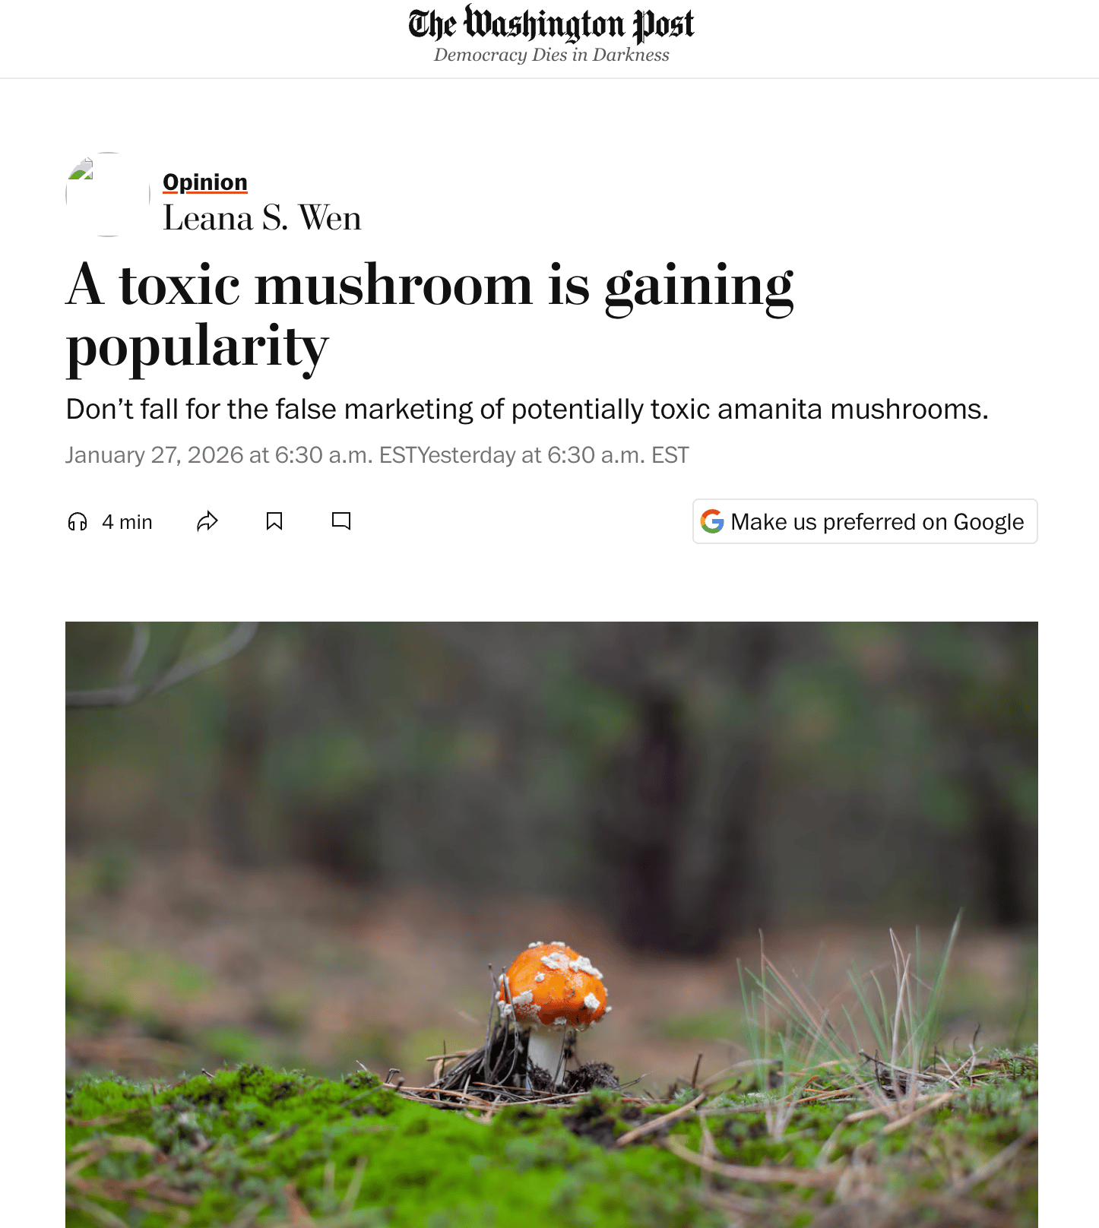Screen dimensions: 1099x1228
Task: Click the word popularity in headline
Action: 197,347
